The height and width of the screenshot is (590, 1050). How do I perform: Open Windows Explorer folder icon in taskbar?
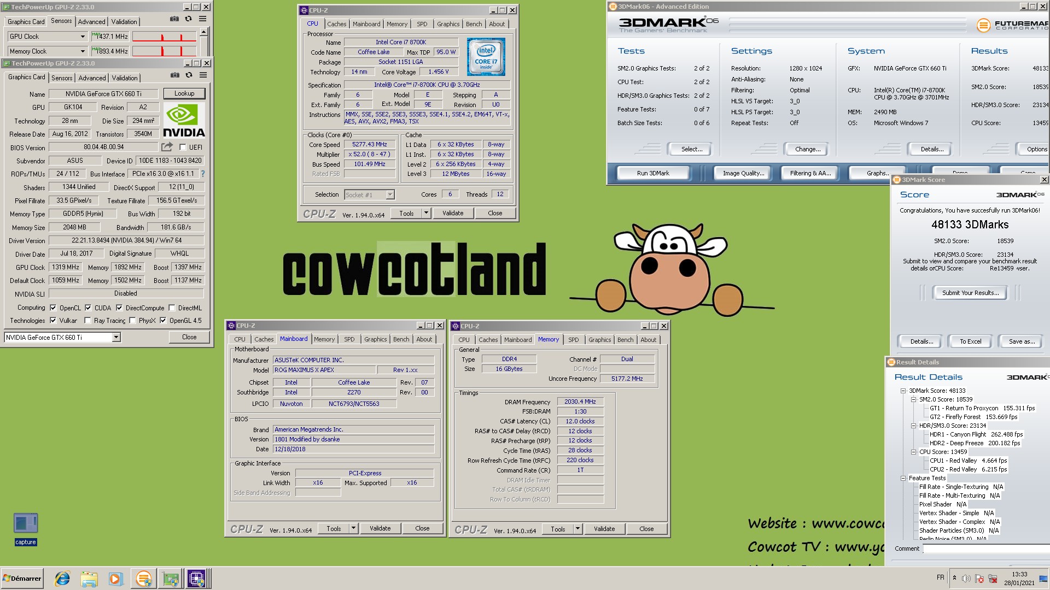pyautogui.click(x=89, y=579)
